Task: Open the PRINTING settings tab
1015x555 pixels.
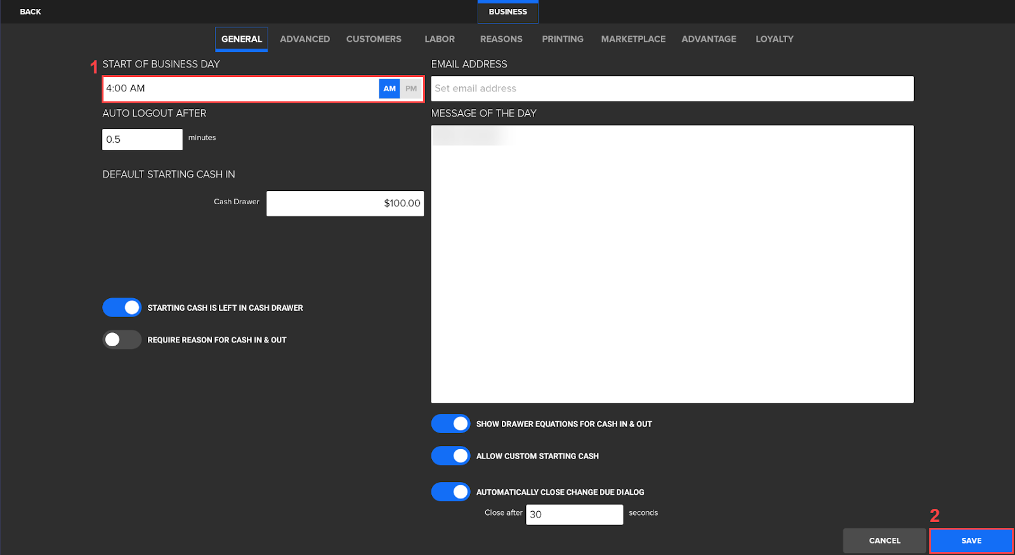Action: coord(562,39)
